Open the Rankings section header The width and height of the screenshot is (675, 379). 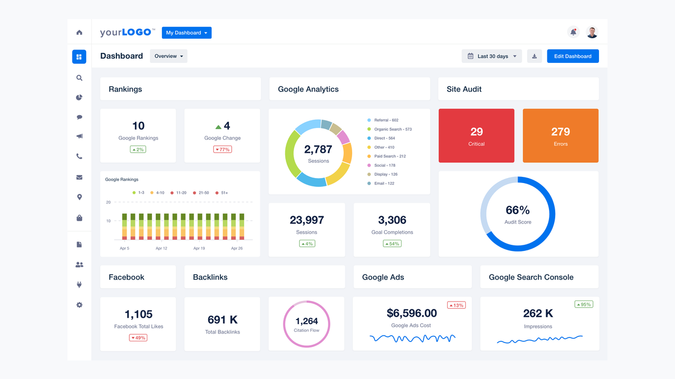(181, 89)
